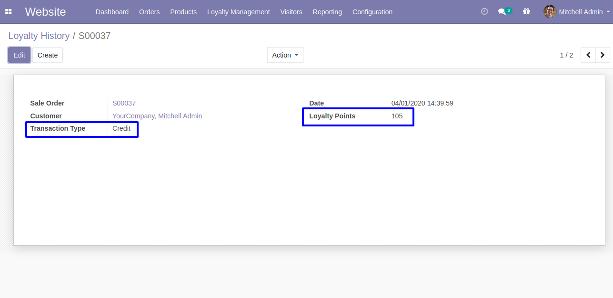Expand the Action dropdown
The image size is (613, 298).
[x=285, y=55]
